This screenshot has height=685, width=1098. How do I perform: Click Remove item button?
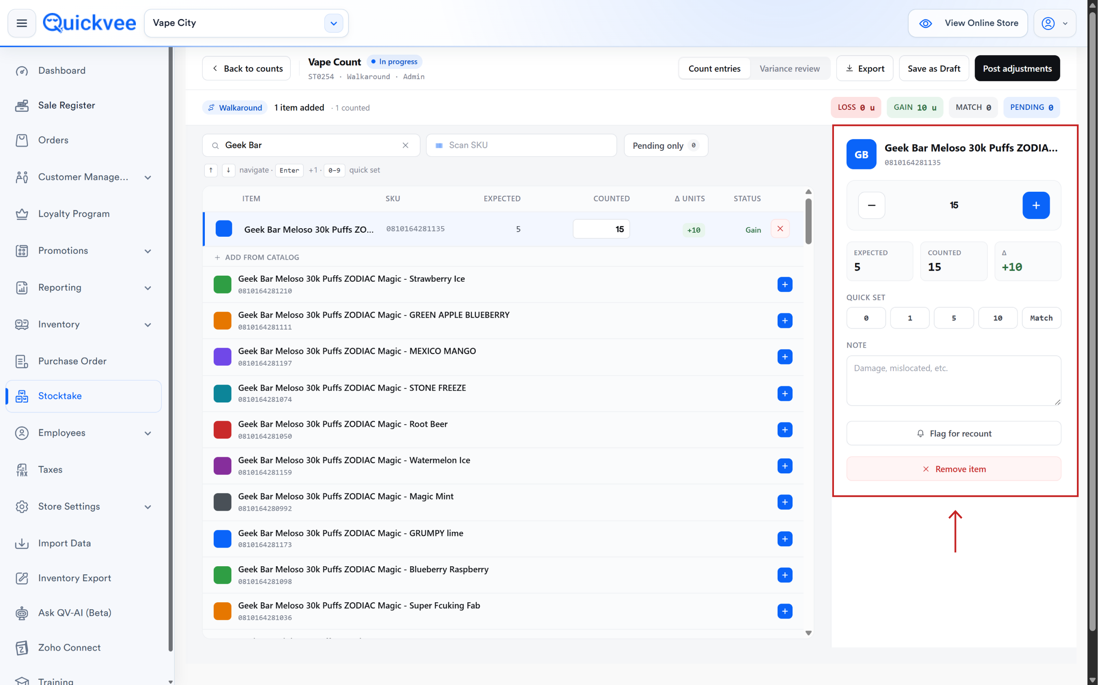click(x=954, y=469)
